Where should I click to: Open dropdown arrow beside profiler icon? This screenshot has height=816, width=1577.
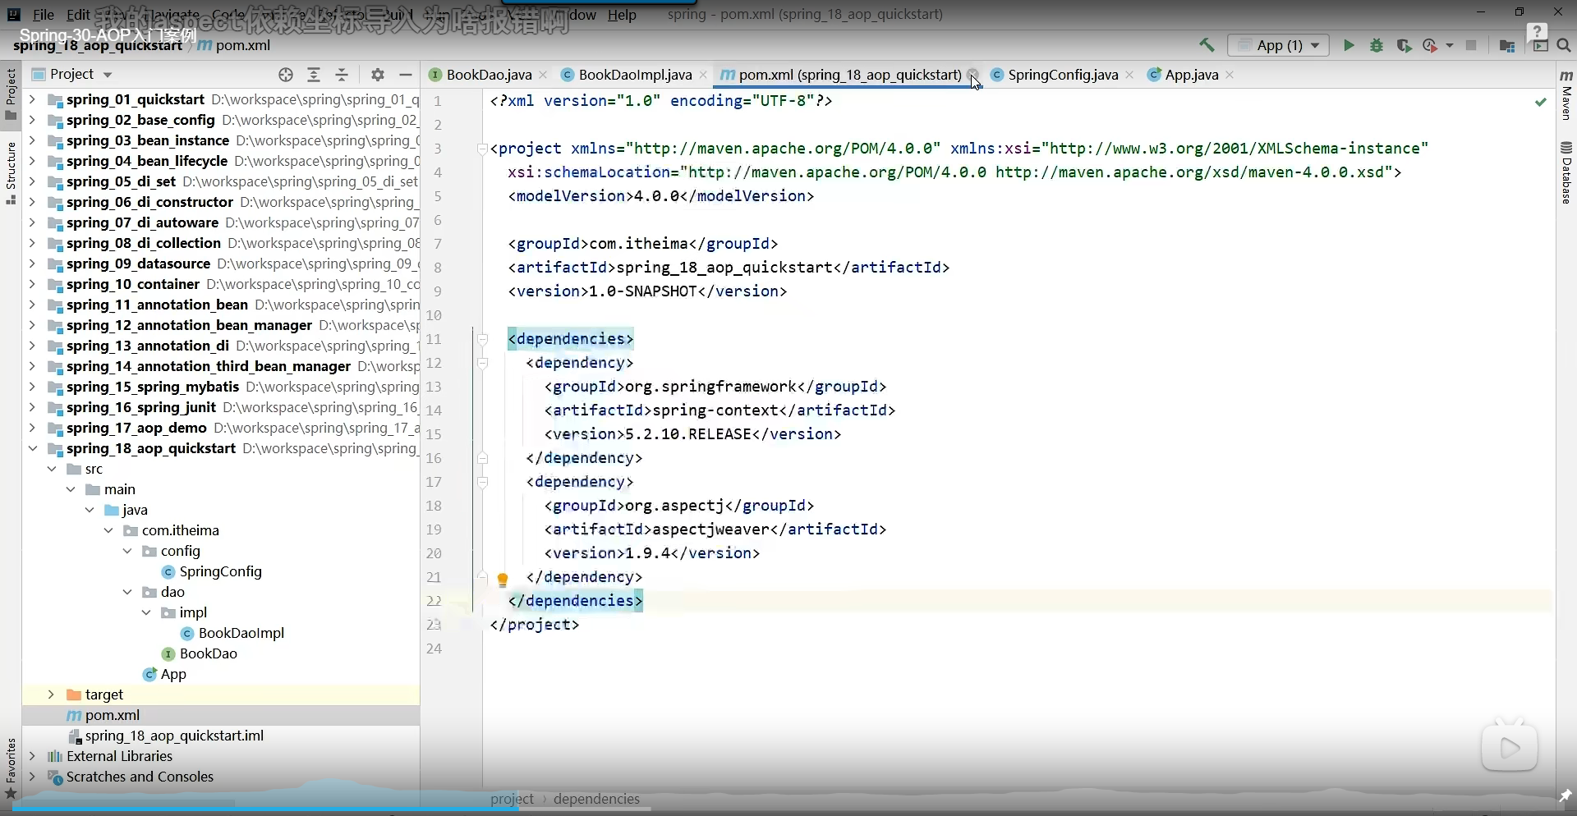point(1449,45)
